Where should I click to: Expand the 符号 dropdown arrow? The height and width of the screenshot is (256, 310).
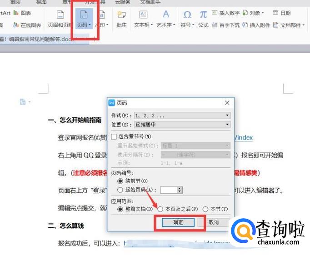193,25
